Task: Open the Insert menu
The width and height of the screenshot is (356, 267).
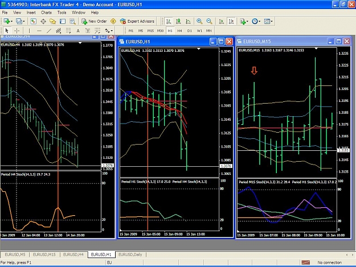Action: tap(31, 13)
